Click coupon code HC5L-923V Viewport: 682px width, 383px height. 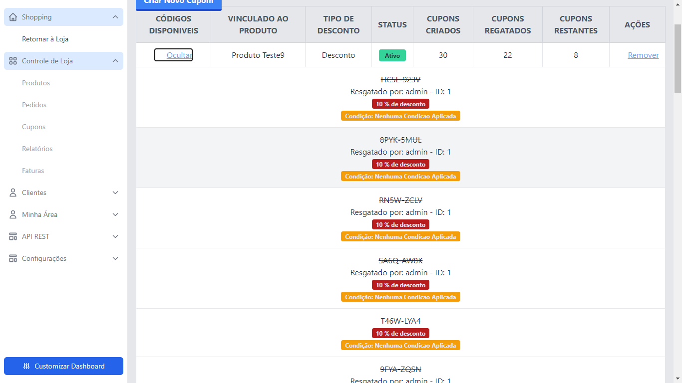[x=400, y=79]
